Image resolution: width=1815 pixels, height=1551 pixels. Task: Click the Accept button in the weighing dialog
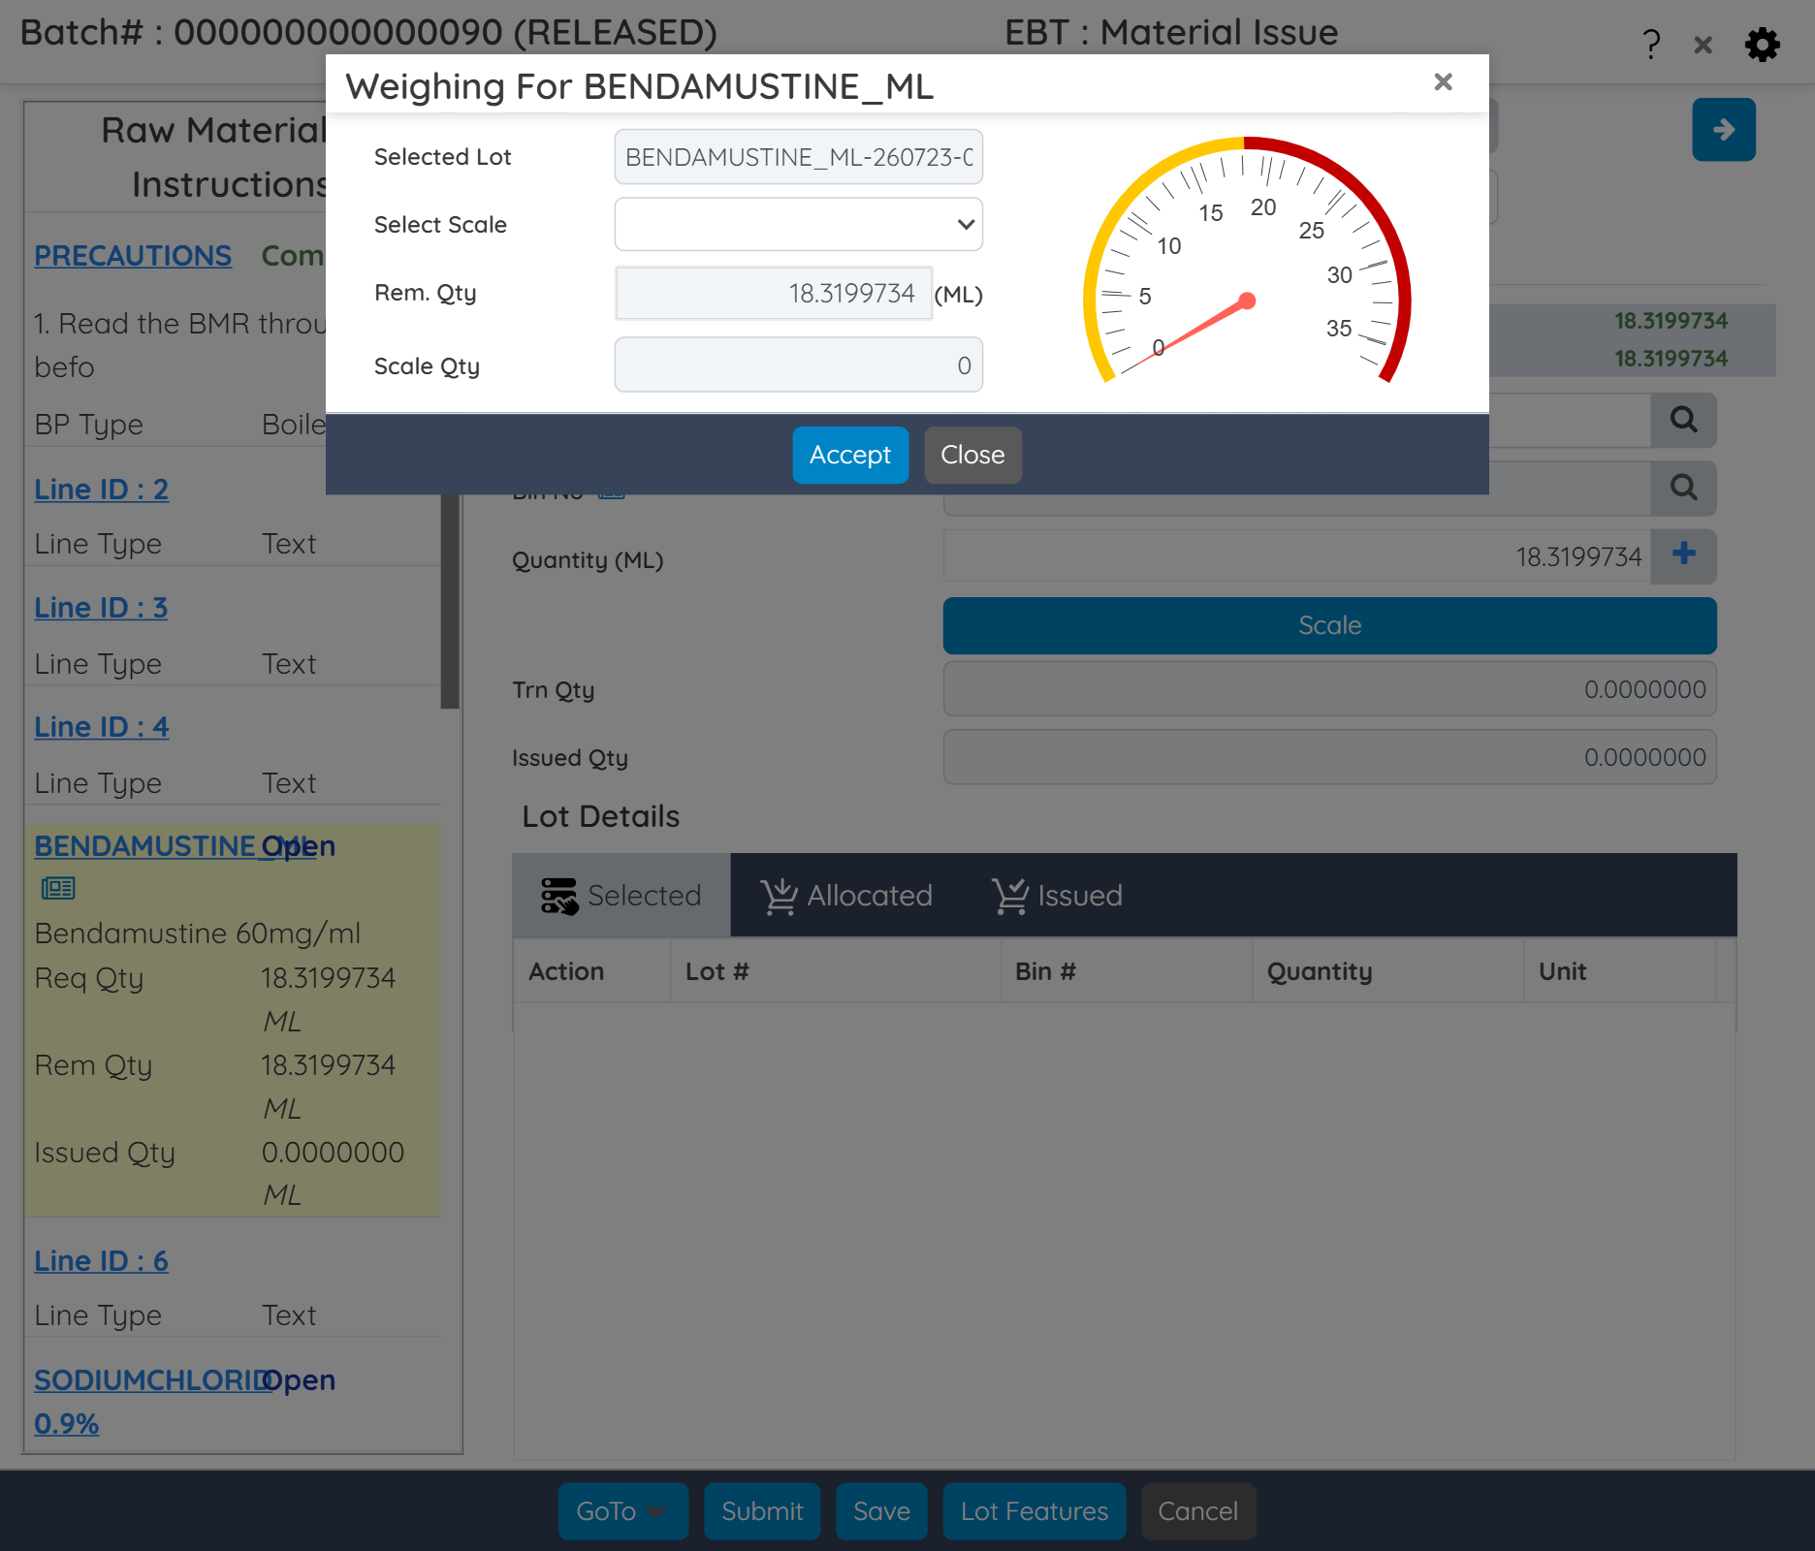(850, 455)
